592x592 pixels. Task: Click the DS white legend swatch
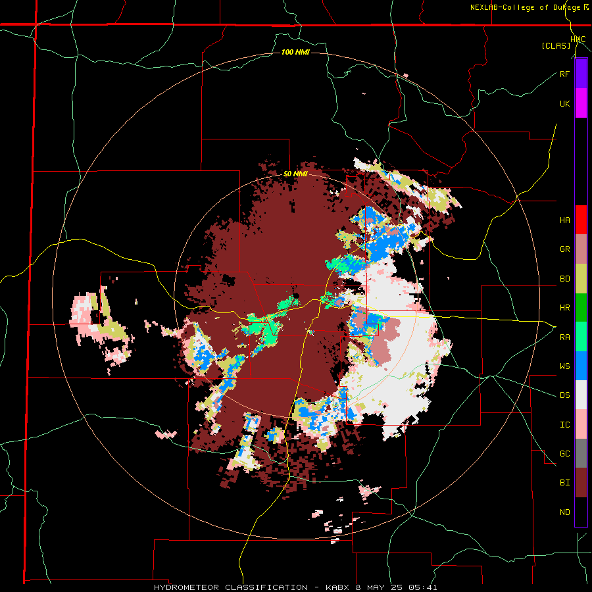pyautogui.click(x=581, y=395)
